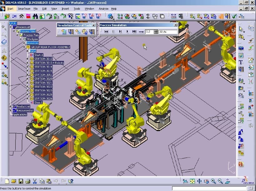The image size is (256, 191).
Task: Jump simulation to the start
Action: point(106,32)
